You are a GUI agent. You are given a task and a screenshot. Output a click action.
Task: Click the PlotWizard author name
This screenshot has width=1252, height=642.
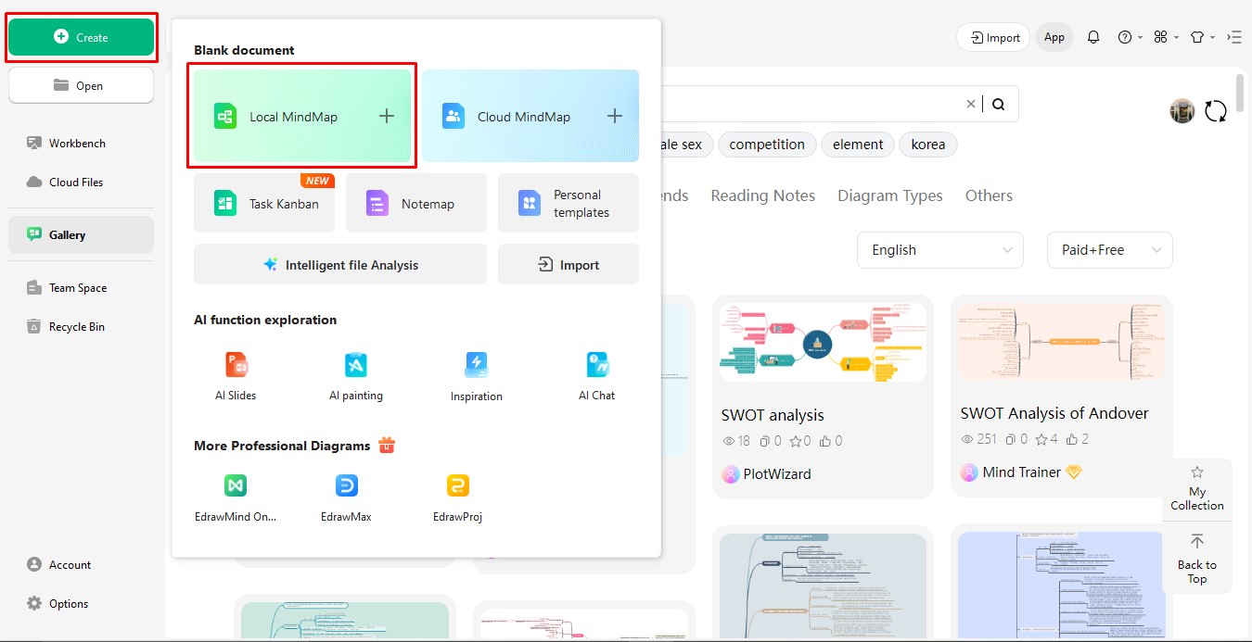777,473
